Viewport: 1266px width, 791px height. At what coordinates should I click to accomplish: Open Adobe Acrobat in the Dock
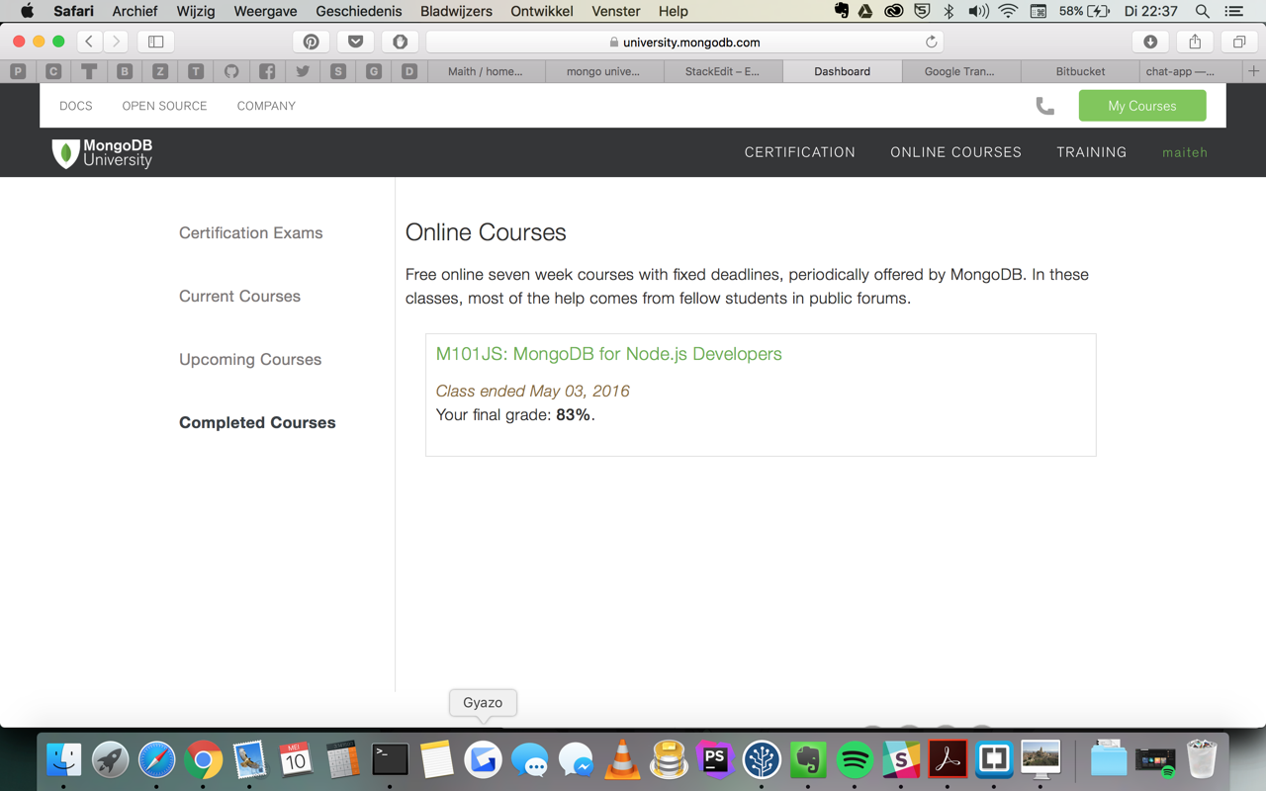pyautogui.click(x=948, y=759)
